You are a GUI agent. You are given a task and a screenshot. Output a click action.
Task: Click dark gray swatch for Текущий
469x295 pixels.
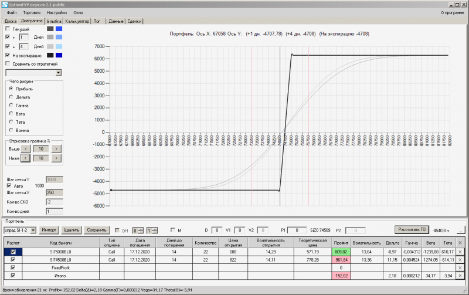point(50,29)
